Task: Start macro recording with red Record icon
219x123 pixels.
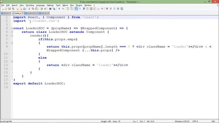Action: coord(107,9)
